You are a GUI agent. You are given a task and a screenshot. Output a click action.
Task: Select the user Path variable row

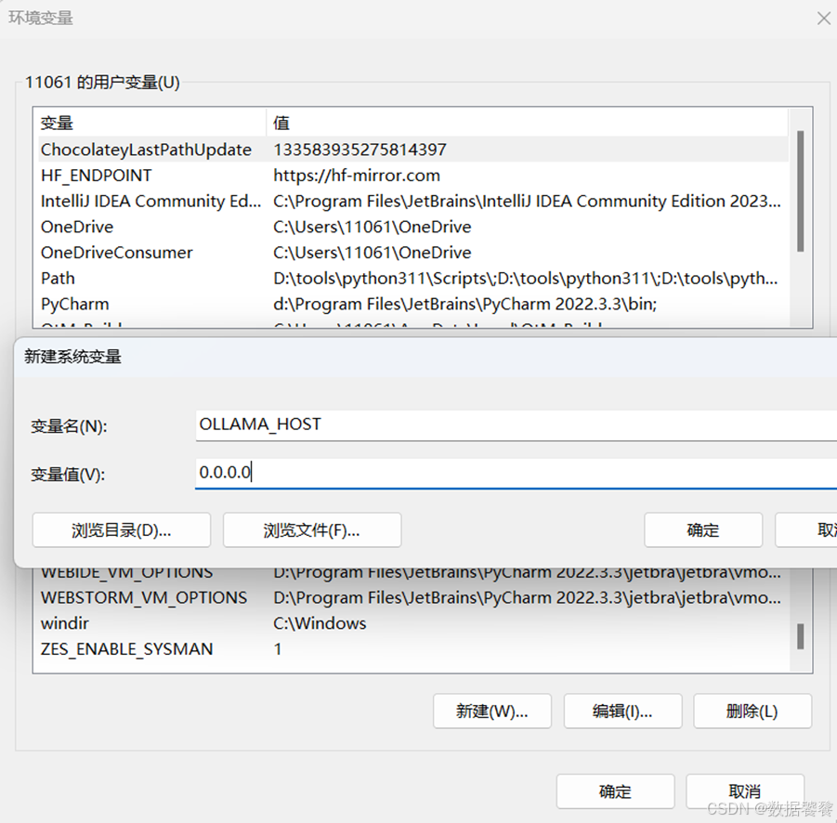point(413,278)
